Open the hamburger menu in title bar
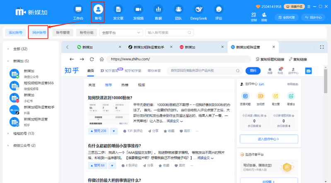 [x=309, y=7]
